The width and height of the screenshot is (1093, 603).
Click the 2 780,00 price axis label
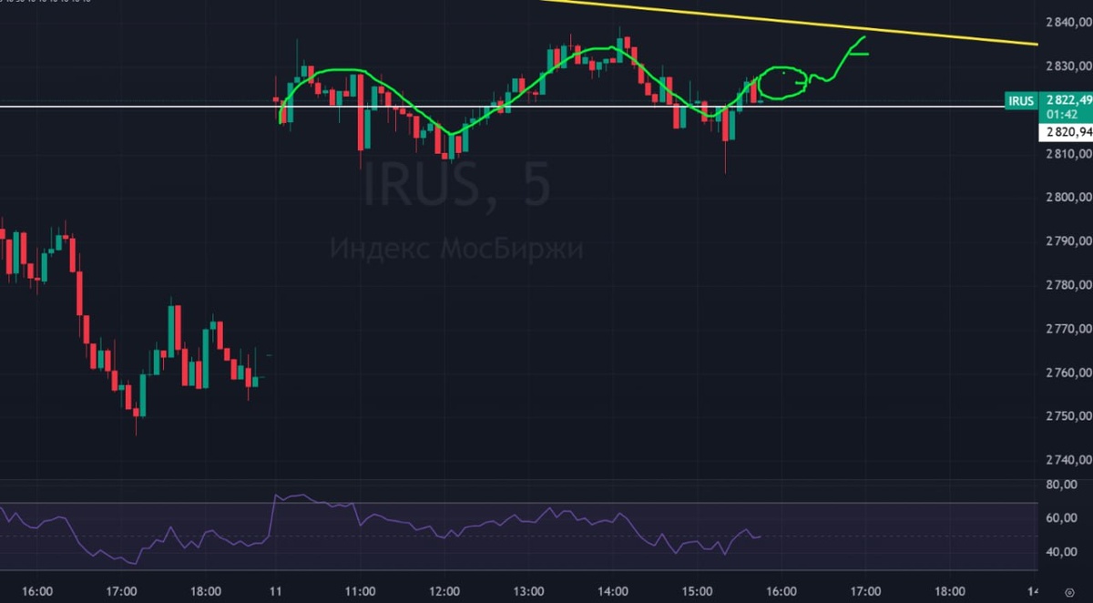click(x=1067, y=284)
